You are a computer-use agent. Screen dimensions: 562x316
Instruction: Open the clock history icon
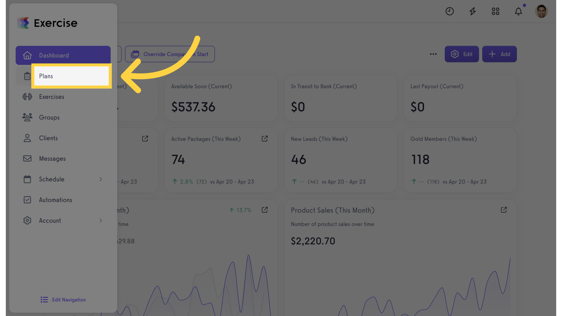450,11
